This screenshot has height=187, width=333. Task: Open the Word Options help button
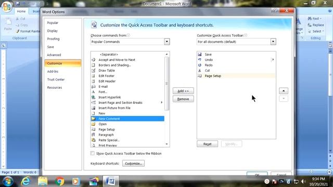(x=275, y=10)
